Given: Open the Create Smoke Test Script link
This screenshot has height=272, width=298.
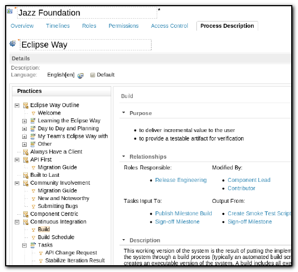Looking at the screenshot, I should coord(259,214).
